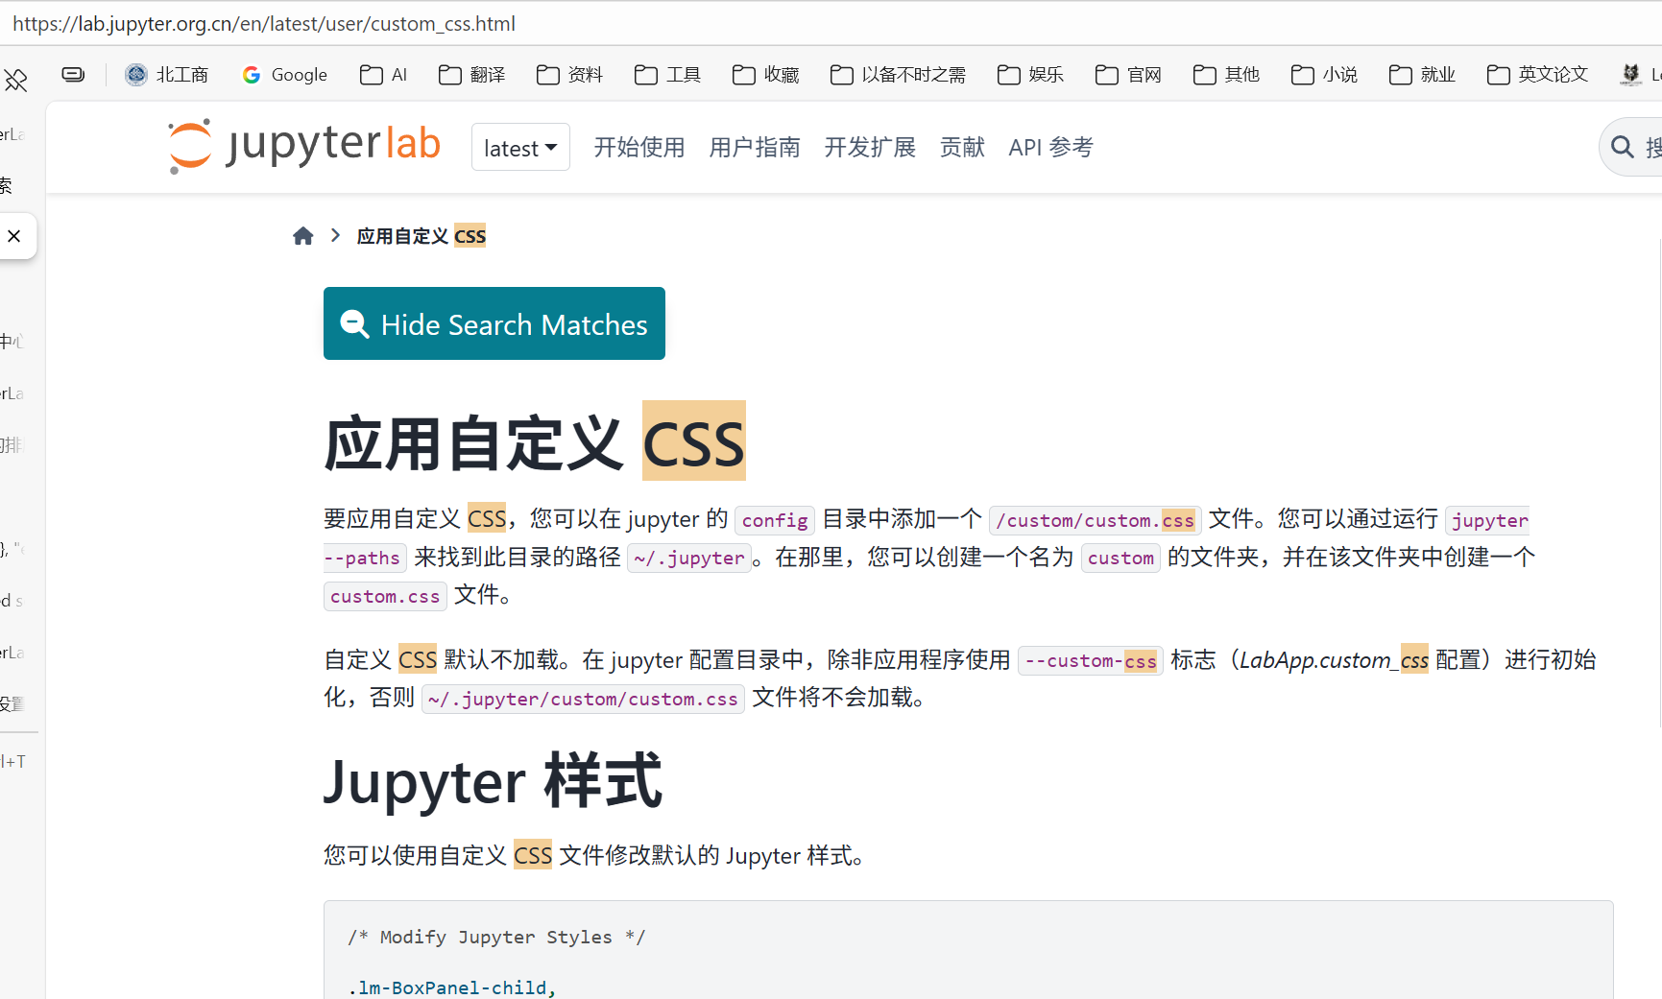Screen dimensions: 1662x999
Task: Open the API 参考 nav item
Action: tap(1050, 147)
